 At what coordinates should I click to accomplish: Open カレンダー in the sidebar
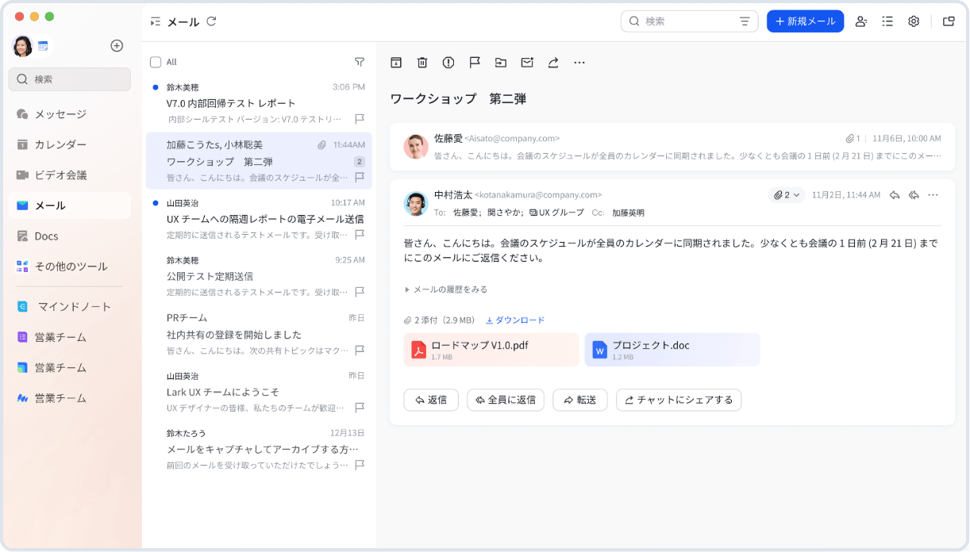point(60,144)
